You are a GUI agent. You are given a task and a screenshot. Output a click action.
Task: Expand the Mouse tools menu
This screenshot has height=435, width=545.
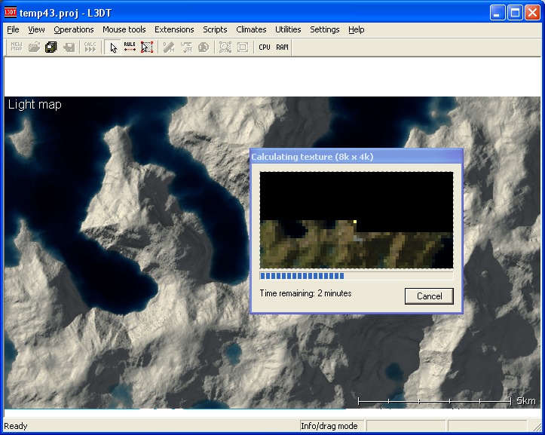click(x=124, y=29)
